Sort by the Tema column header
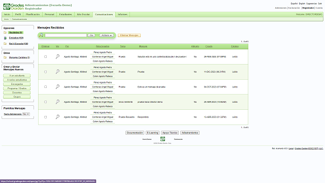The height and width of the screenshot is (183, 325). click(123, 46)
